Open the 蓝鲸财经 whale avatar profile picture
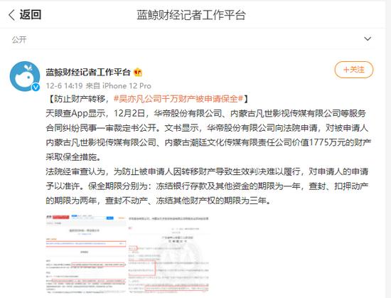Viewport: 391px width, 298px height. click(x=25, y=76)
